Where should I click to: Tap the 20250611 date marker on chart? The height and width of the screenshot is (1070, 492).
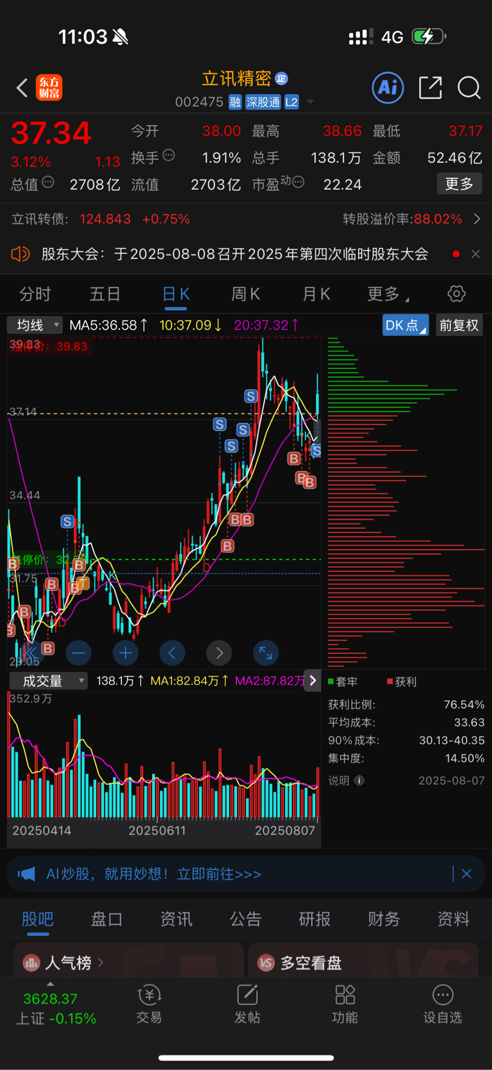[x=157, y=831]
